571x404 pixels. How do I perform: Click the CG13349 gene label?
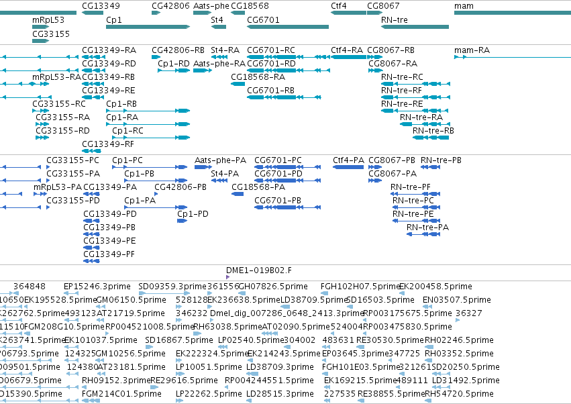pos(101,6)
